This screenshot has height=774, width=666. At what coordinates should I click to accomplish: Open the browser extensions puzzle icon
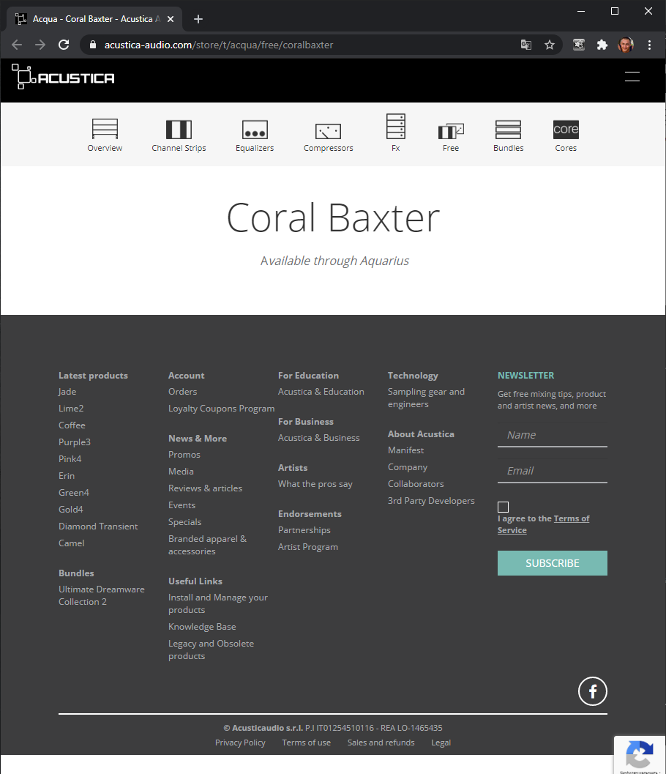click(x=602, y=45)
